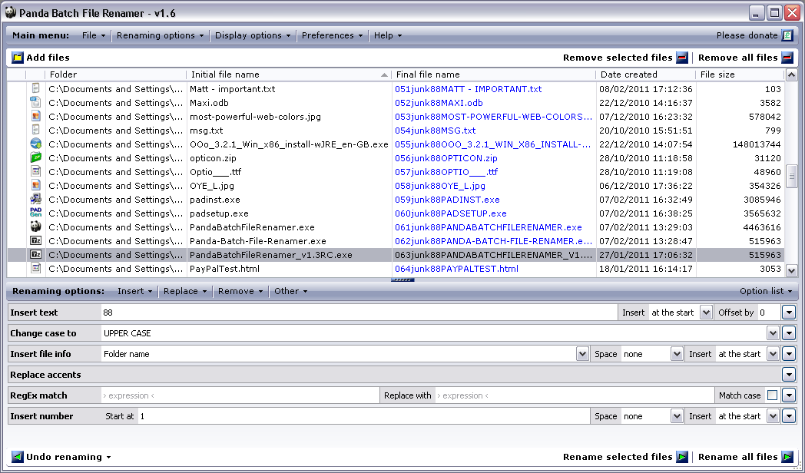Open the Insert file info Space dropdown
Screen dimensions: 805x473
point(677,354)
